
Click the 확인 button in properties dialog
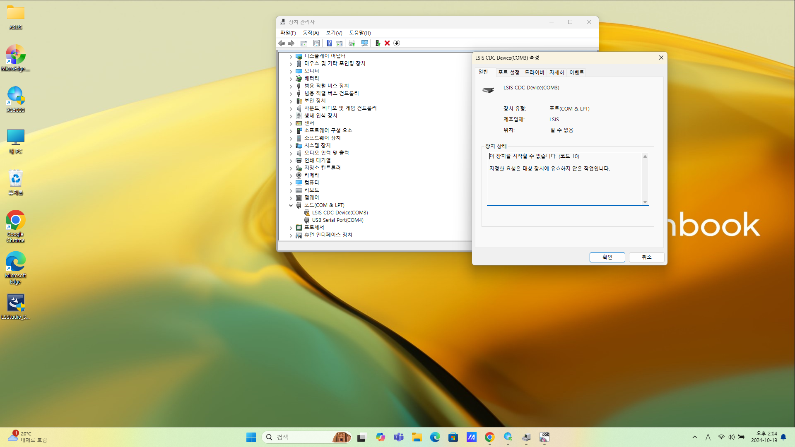click(607, 257)
